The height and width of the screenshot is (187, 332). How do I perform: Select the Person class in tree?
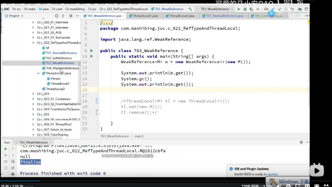(x=56, y=79)
